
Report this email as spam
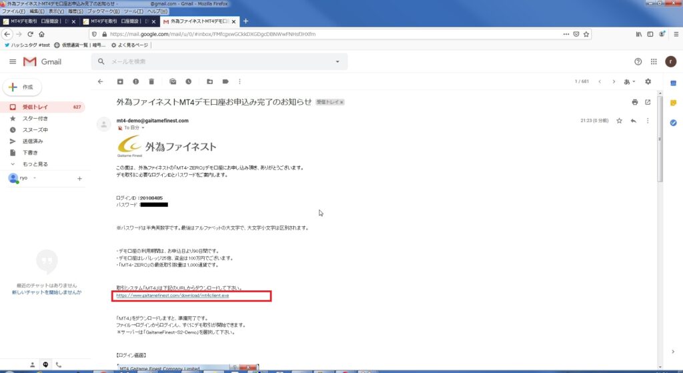136,81
